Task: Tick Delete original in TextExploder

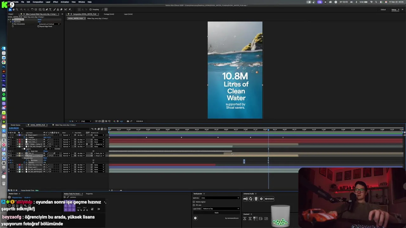Action: pyautogui.click(x=194, y=202)
